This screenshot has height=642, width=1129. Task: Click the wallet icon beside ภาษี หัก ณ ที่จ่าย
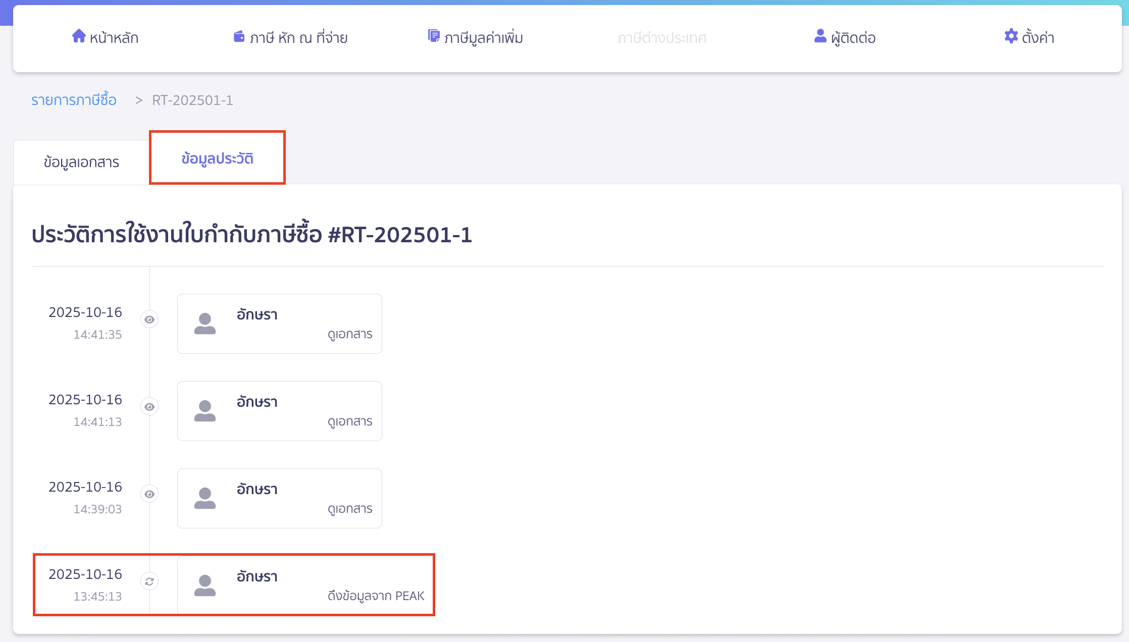tap(239, 36)
